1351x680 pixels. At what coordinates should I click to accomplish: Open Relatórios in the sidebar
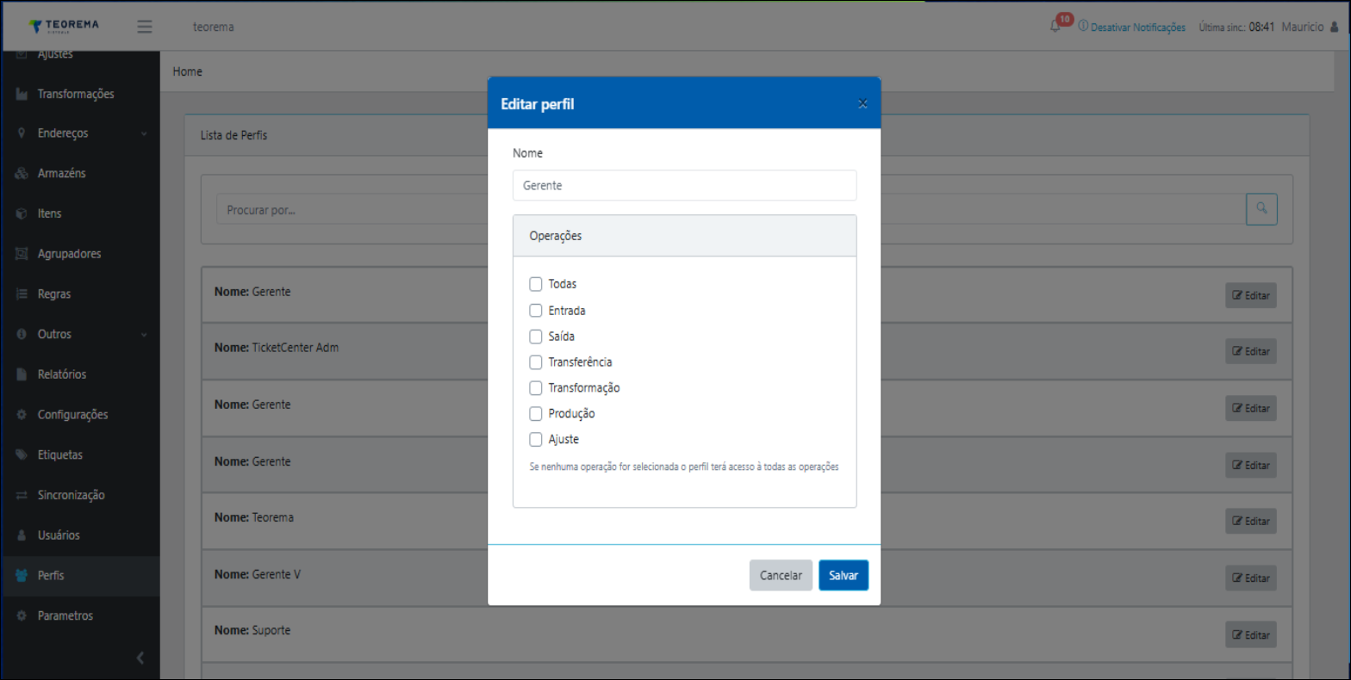(x=62, y=374)
